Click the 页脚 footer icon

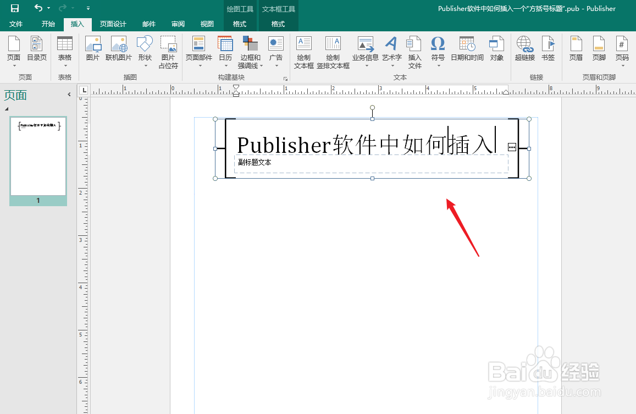click(x=599, y=49)
